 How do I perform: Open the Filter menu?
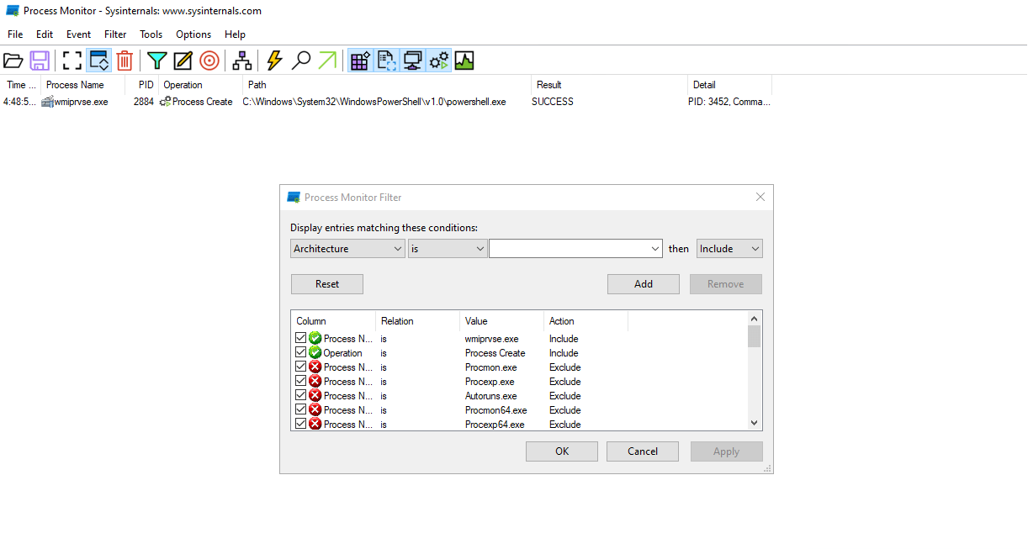tap(115, 34)
